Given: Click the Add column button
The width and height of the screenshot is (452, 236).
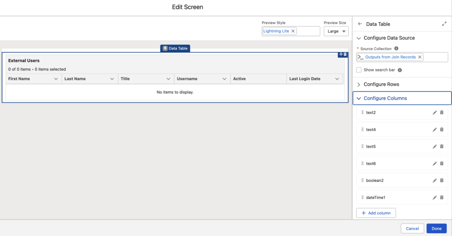Looking at the screenshot, I should [376, 213].
